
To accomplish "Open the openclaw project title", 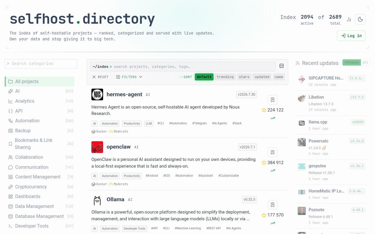I will (119, 147).
